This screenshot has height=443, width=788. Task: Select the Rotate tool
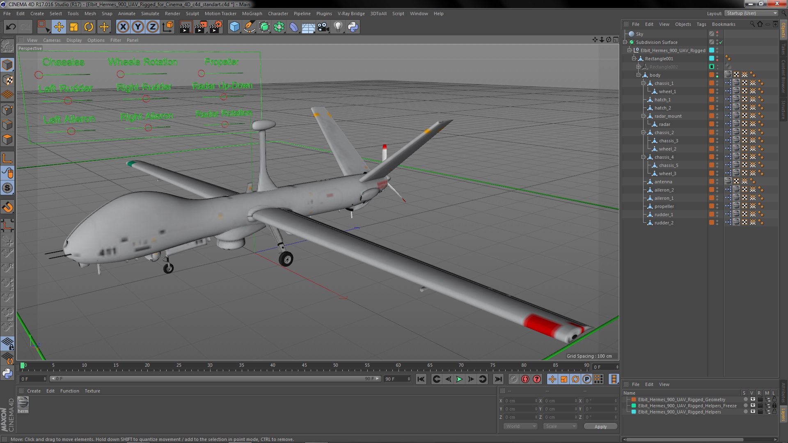[89, 27]
